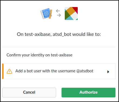
Task: Click the orange warning triangle icon
Action: (x=9, y=71)
